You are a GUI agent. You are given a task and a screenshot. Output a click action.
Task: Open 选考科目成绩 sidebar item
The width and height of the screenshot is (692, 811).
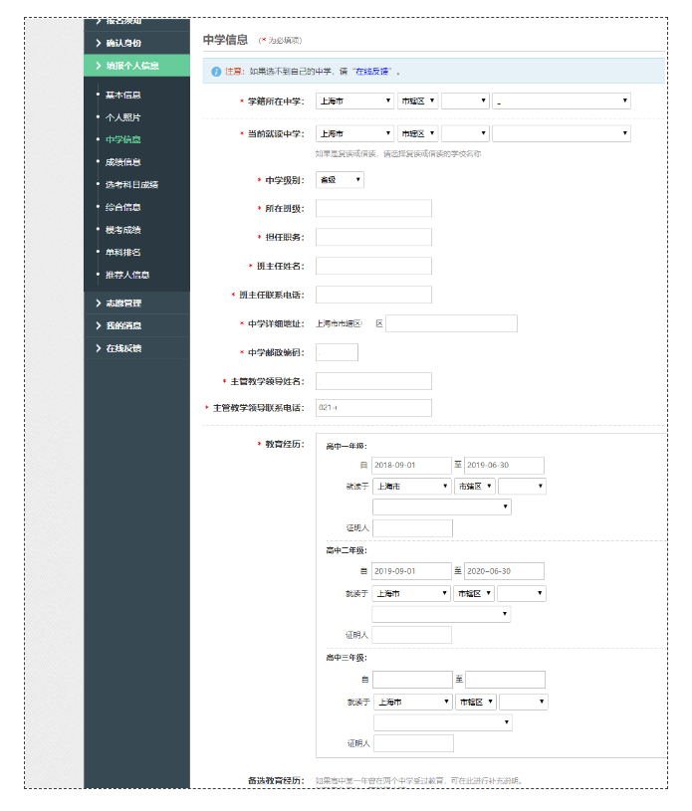click(131, 184)
